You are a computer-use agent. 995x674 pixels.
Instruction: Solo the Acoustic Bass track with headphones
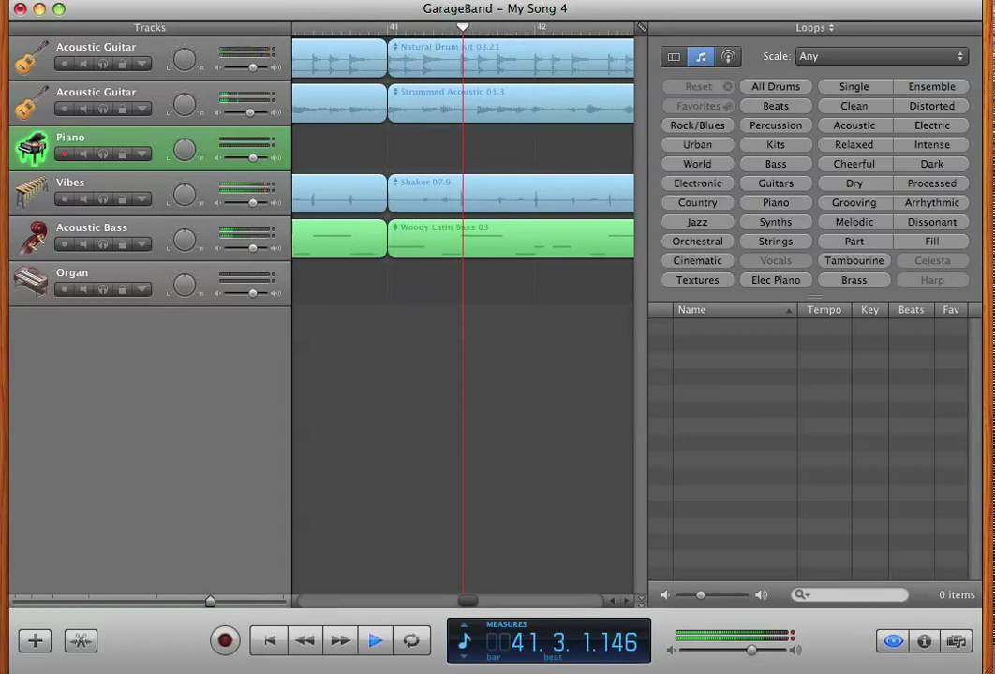pyautogui.click(x=103, y=244)
